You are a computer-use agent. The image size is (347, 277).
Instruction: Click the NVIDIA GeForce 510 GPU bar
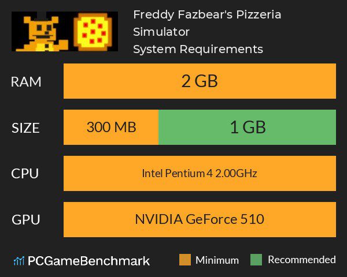click(x=200, y=219)
